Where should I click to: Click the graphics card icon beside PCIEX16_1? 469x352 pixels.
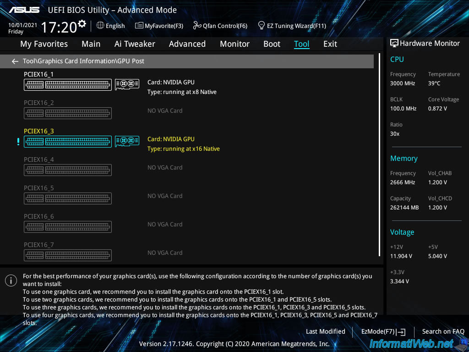coord(127,84)
